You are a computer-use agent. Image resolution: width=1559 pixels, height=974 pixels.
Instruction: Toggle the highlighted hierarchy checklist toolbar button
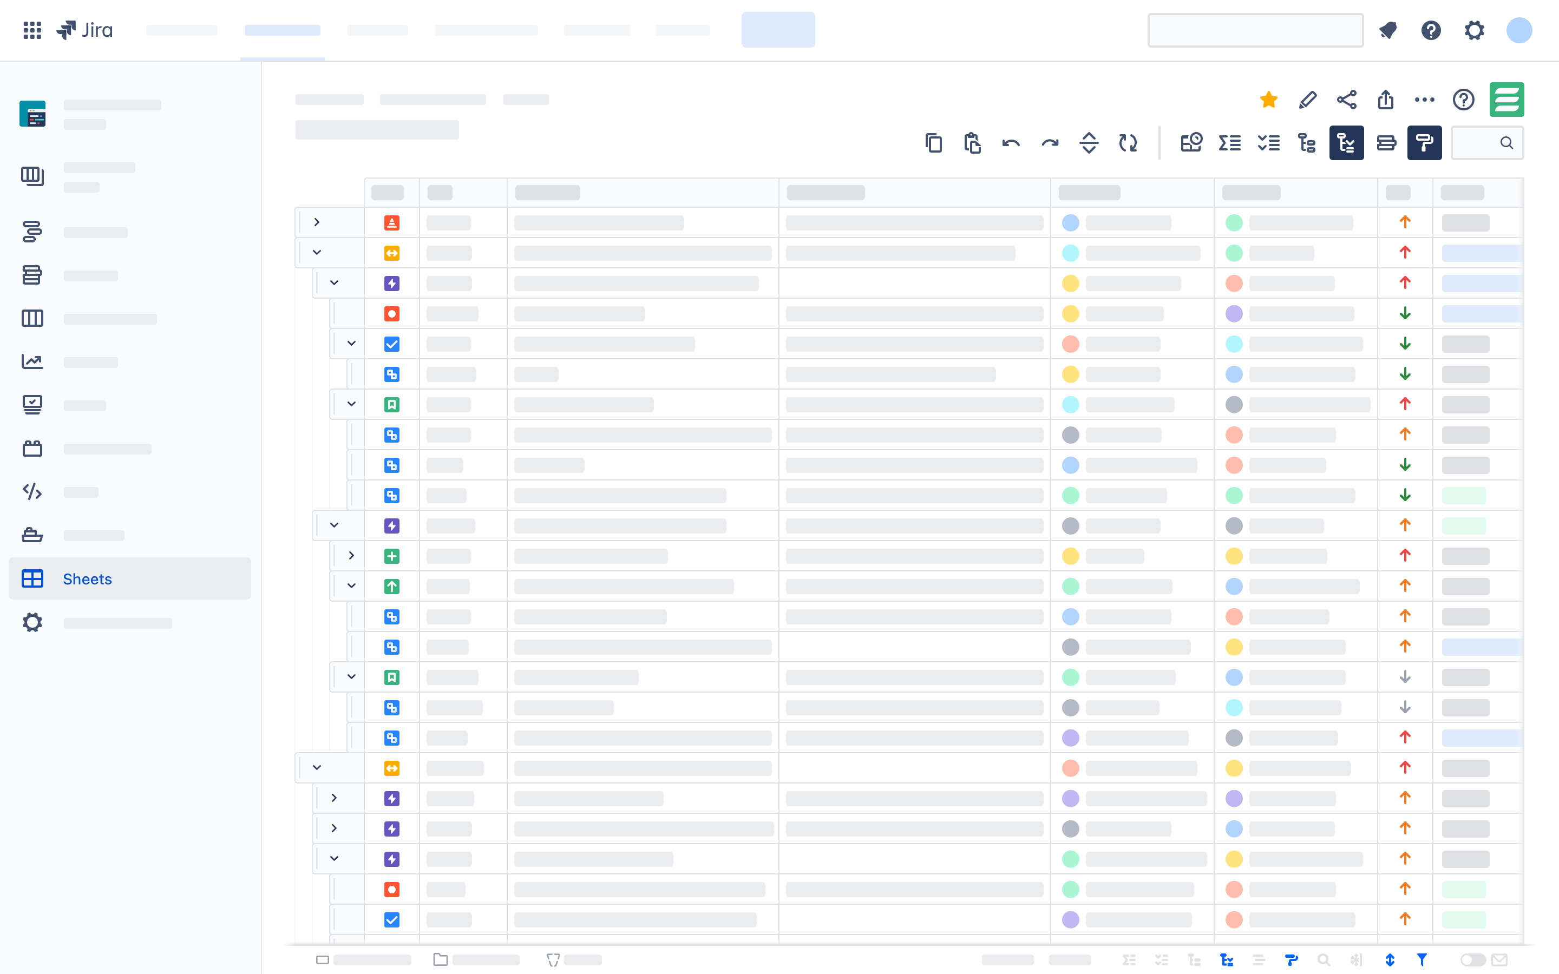pyautogui.click(x=1346, y=143)
